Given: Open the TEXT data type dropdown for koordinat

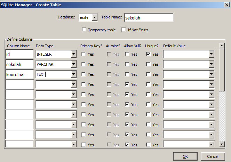Looking at the screenshot, I should point(73,74).
